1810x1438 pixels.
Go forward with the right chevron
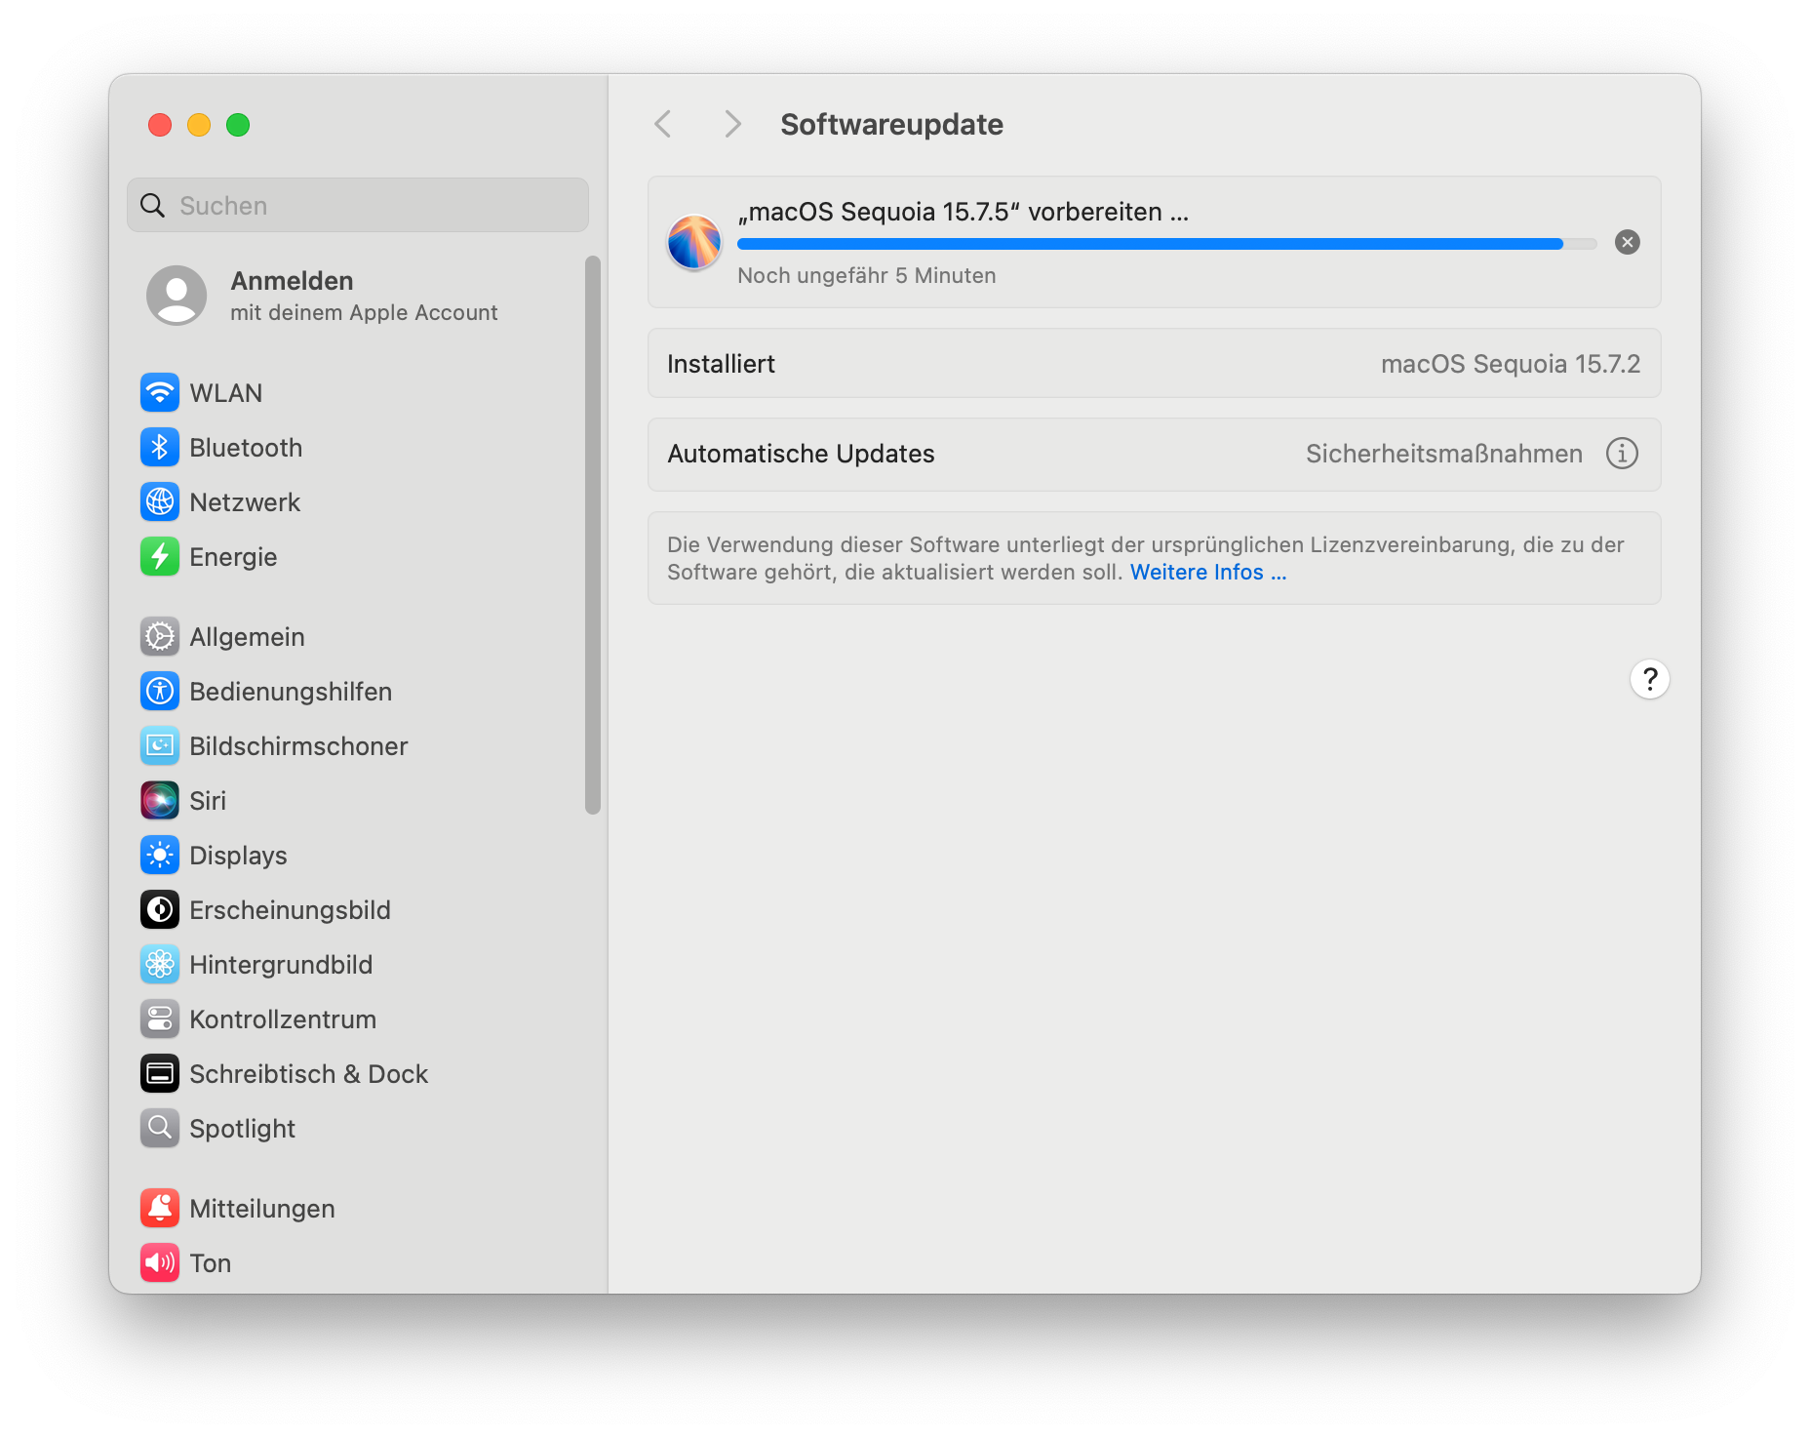coord(732,124)
